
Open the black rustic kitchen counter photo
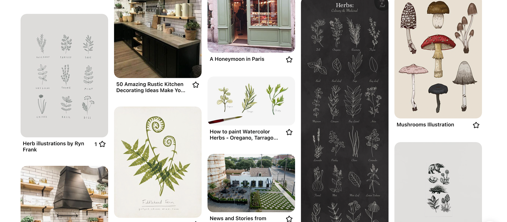tap(158, 39)
